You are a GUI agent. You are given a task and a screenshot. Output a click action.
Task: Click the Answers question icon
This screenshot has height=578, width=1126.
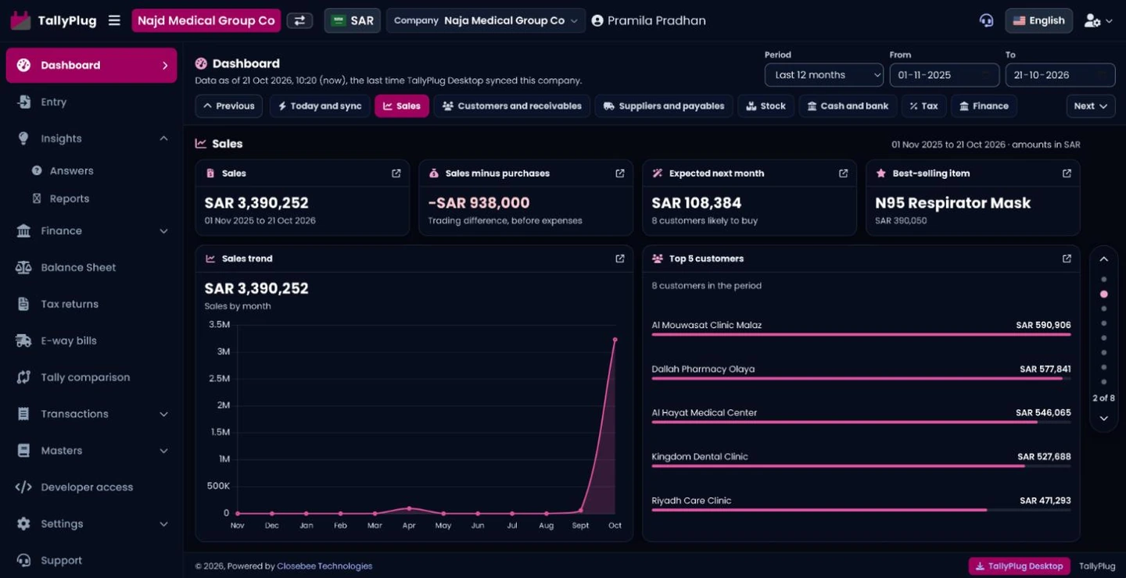click(x=37, y=170)
